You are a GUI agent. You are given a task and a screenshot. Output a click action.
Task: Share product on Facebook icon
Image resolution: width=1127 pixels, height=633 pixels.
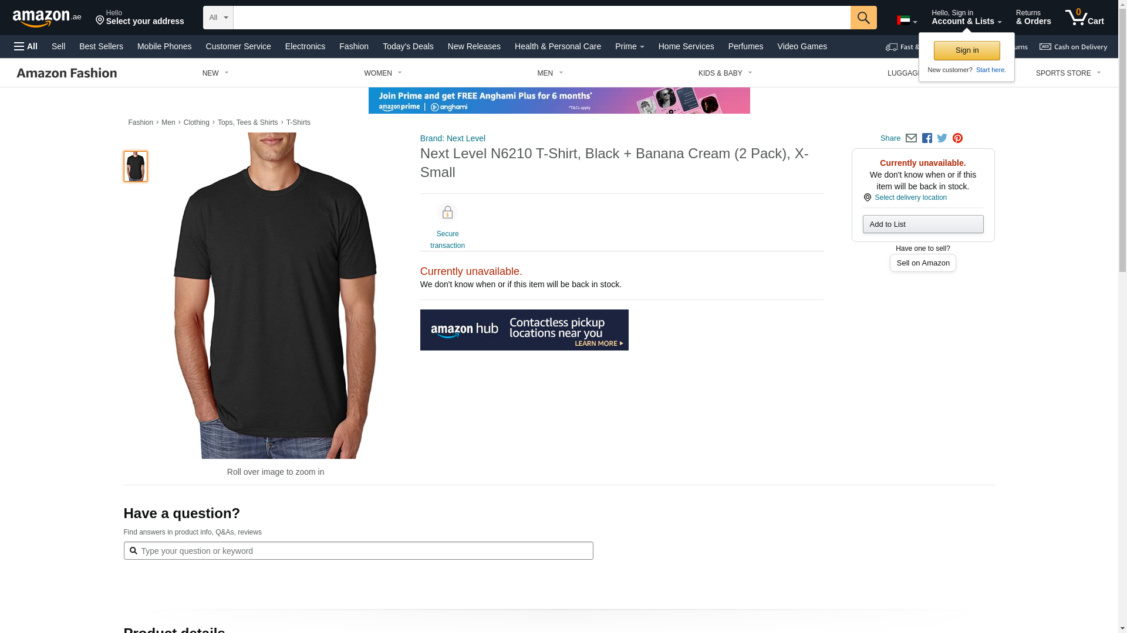point(927,138)
